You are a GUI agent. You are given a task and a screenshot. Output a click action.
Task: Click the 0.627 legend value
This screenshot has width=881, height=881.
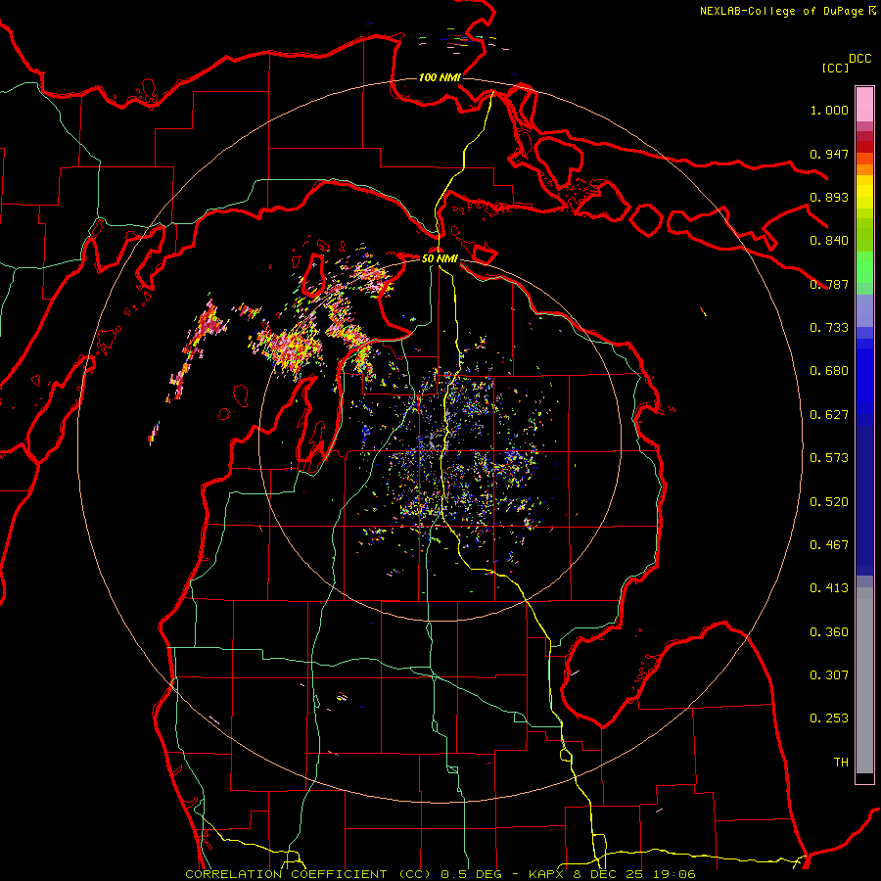829,415
